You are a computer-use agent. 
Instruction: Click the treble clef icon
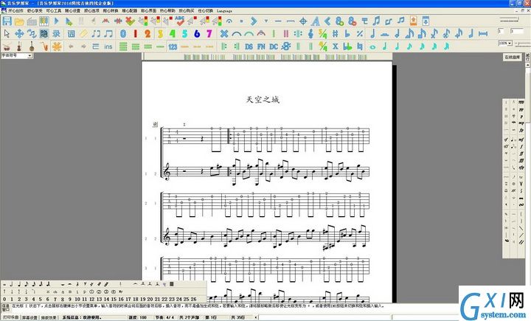tap(310, 33)
